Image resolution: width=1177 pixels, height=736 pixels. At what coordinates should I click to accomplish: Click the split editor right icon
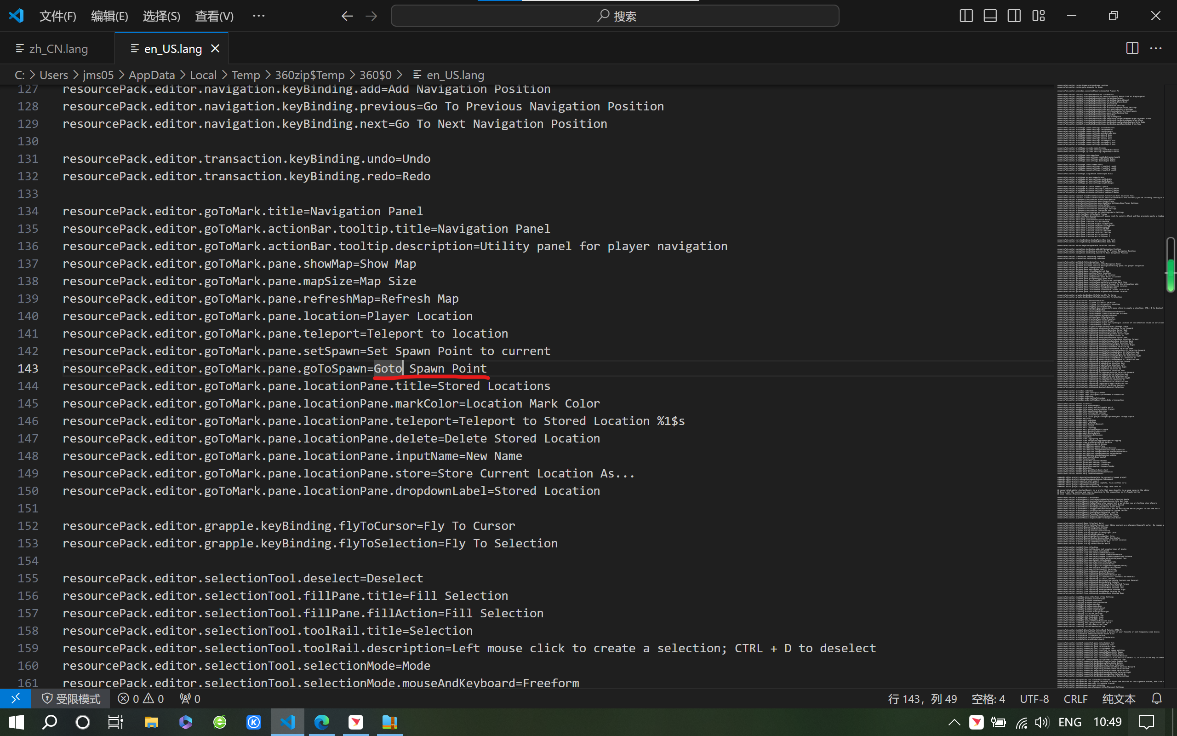pyautogui.click(x=1132, y=48)
